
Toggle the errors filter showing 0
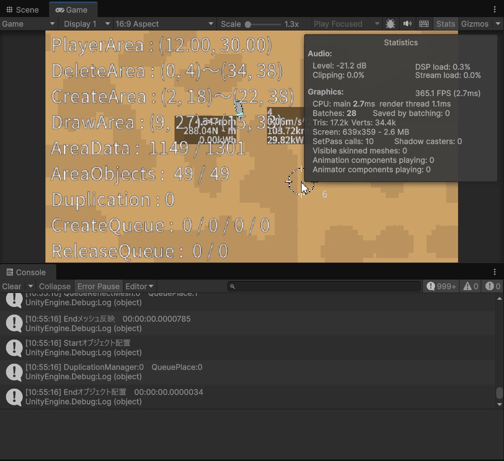coord(493,286)
